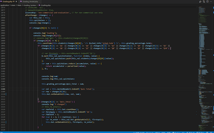Screen dimensions: 214x133
Task: Click the cursor position indicator in status bar
Action: point(139,132)
